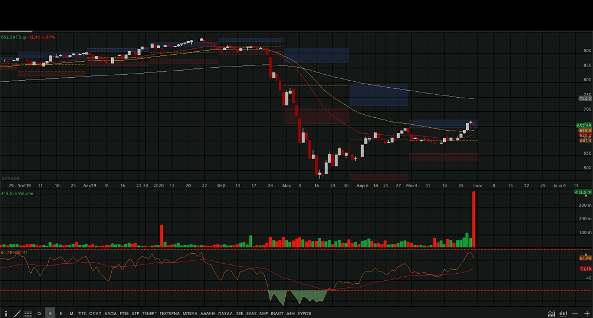This screenshot has width=593, height=318.
Task: Click the 635,9 moving average tag
Action: pos(585,130)
